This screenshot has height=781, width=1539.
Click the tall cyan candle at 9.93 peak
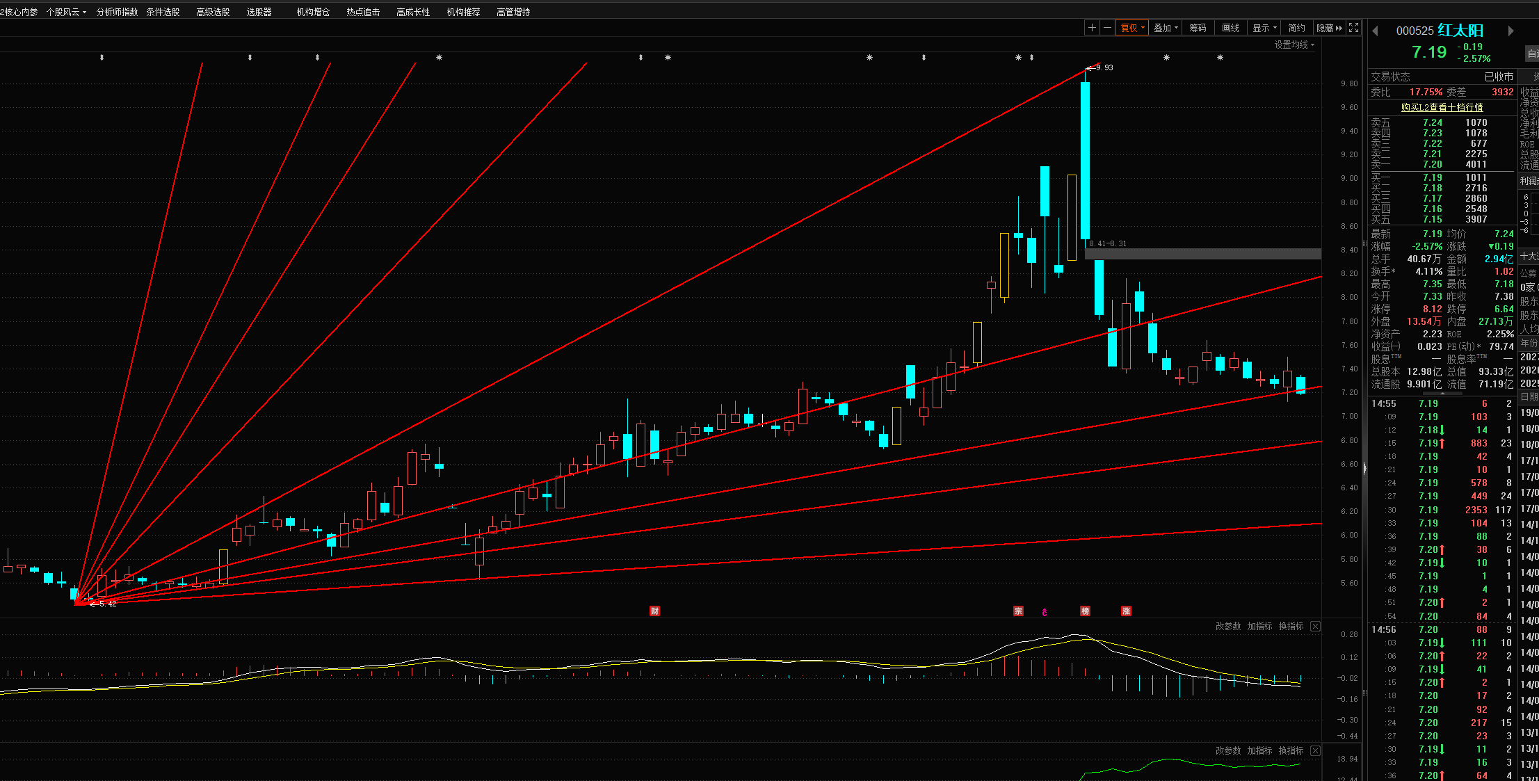point(1085,160)
